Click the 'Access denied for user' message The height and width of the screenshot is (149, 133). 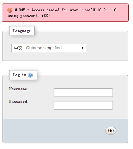click(x=55, y=10)
